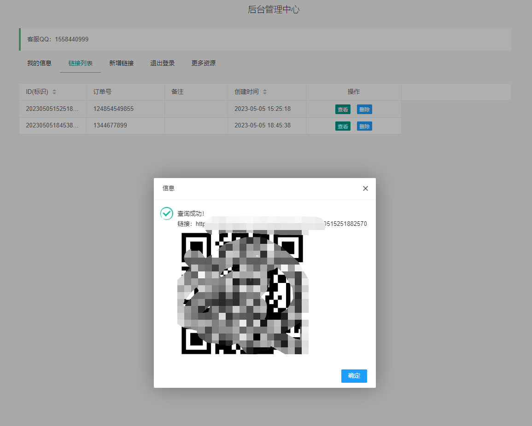Open the 新增链接 tab

[x=121, y=63]
